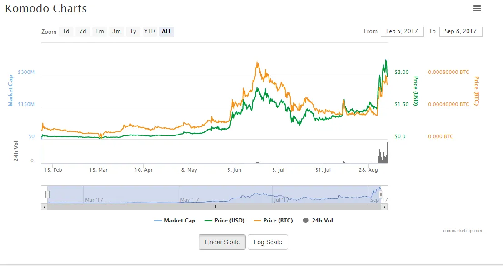Select the ALL zoom range
The image size is (503, 266).
click(166, 31)
